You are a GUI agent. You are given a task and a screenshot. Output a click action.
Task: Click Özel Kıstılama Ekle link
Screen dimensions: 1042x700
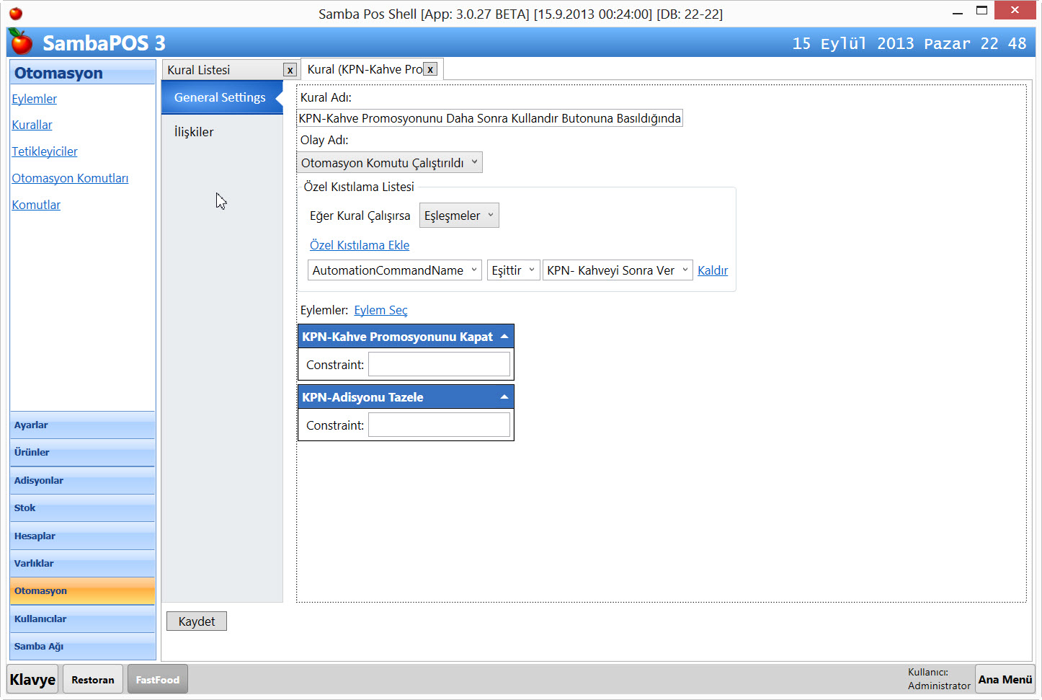[360, 245]
